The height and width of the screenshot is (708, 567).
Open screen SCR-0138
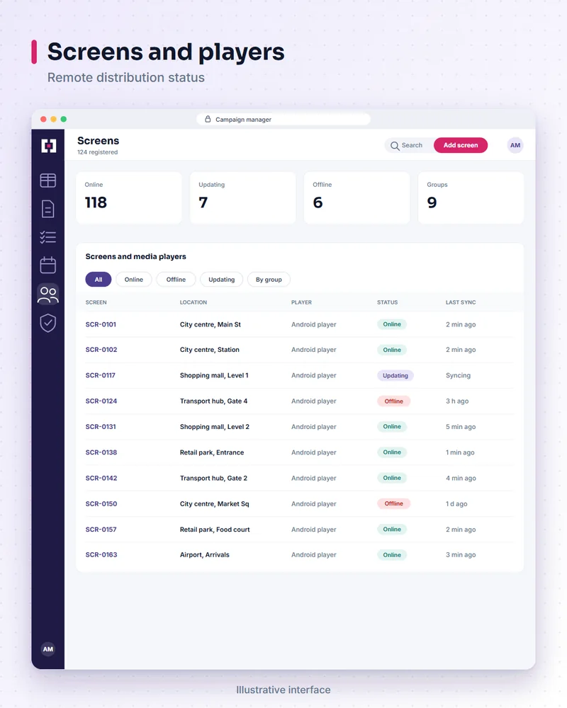101,452
